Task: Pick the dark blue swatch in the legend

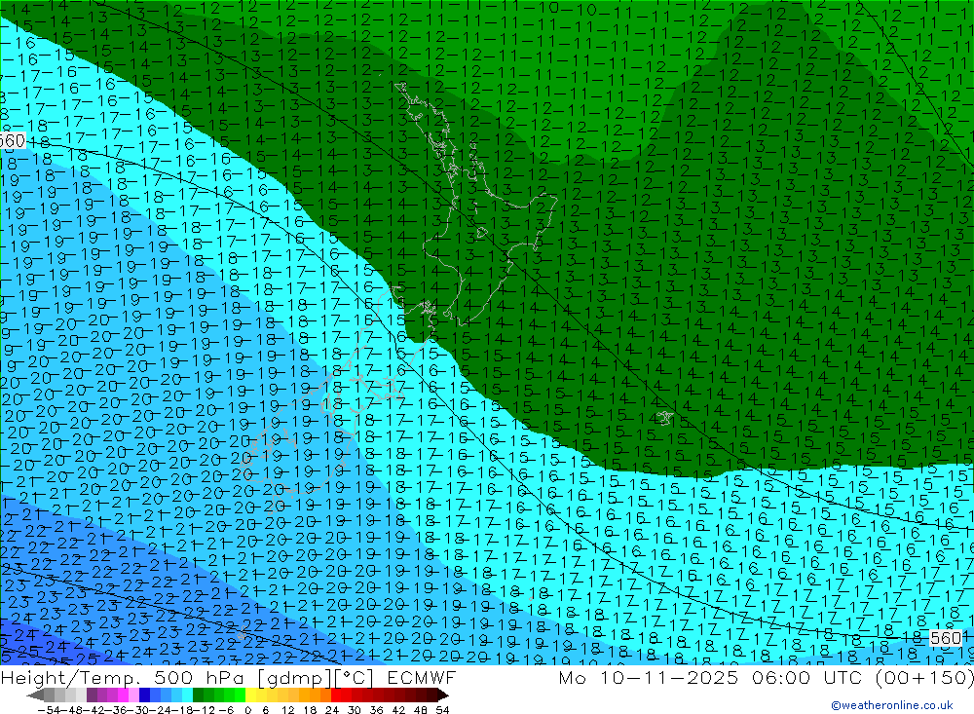Action: pos(144,695)
